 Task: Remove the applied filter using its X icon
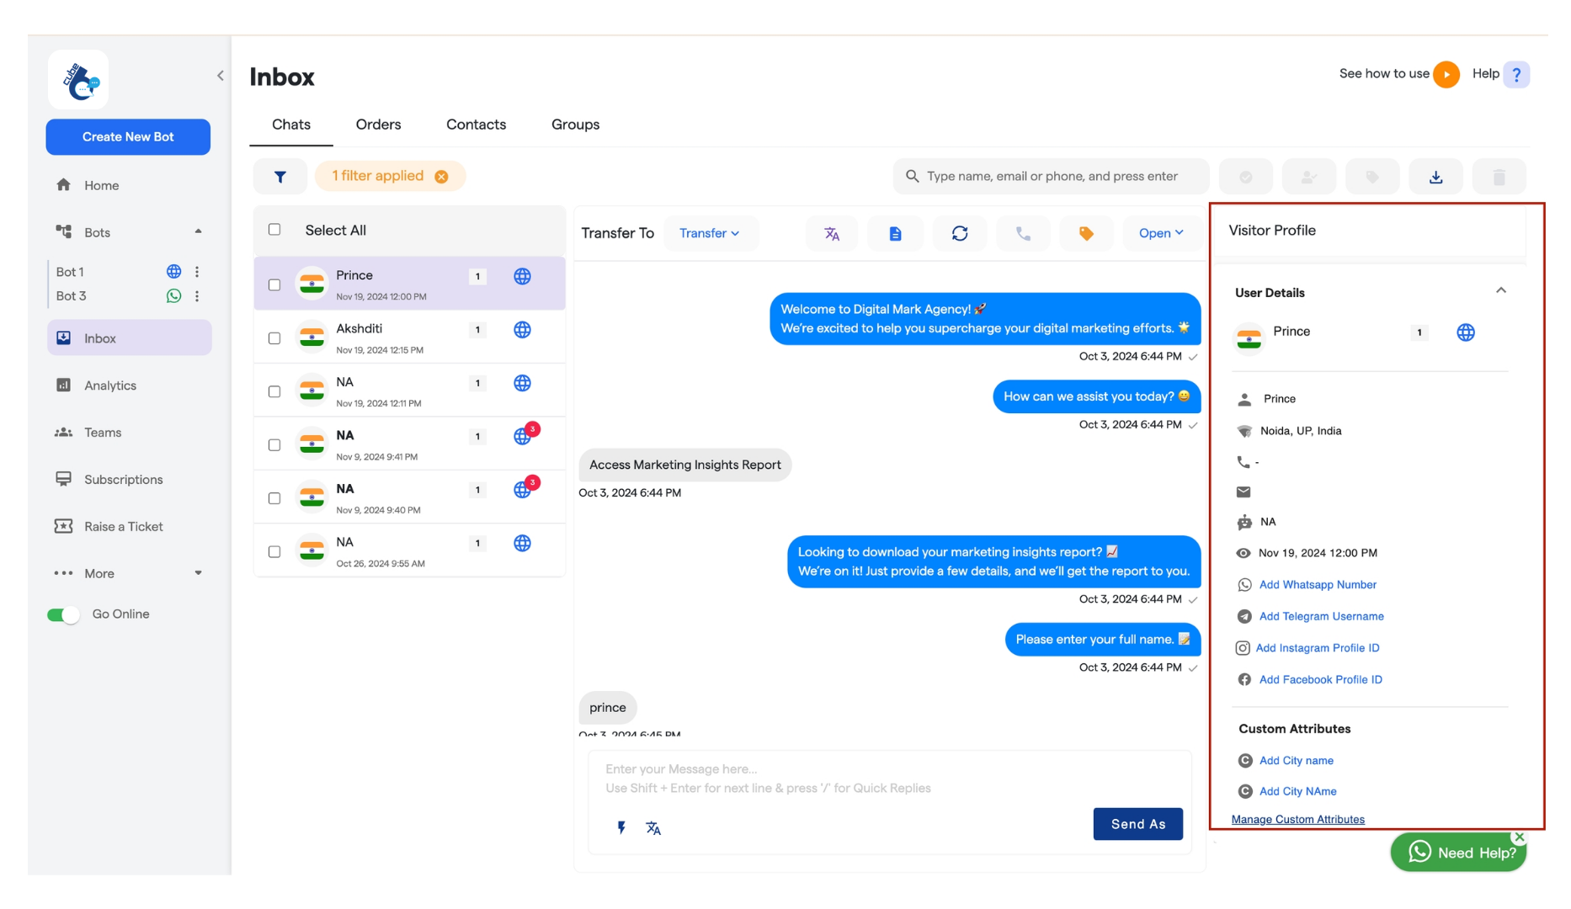tap(441, 177)
